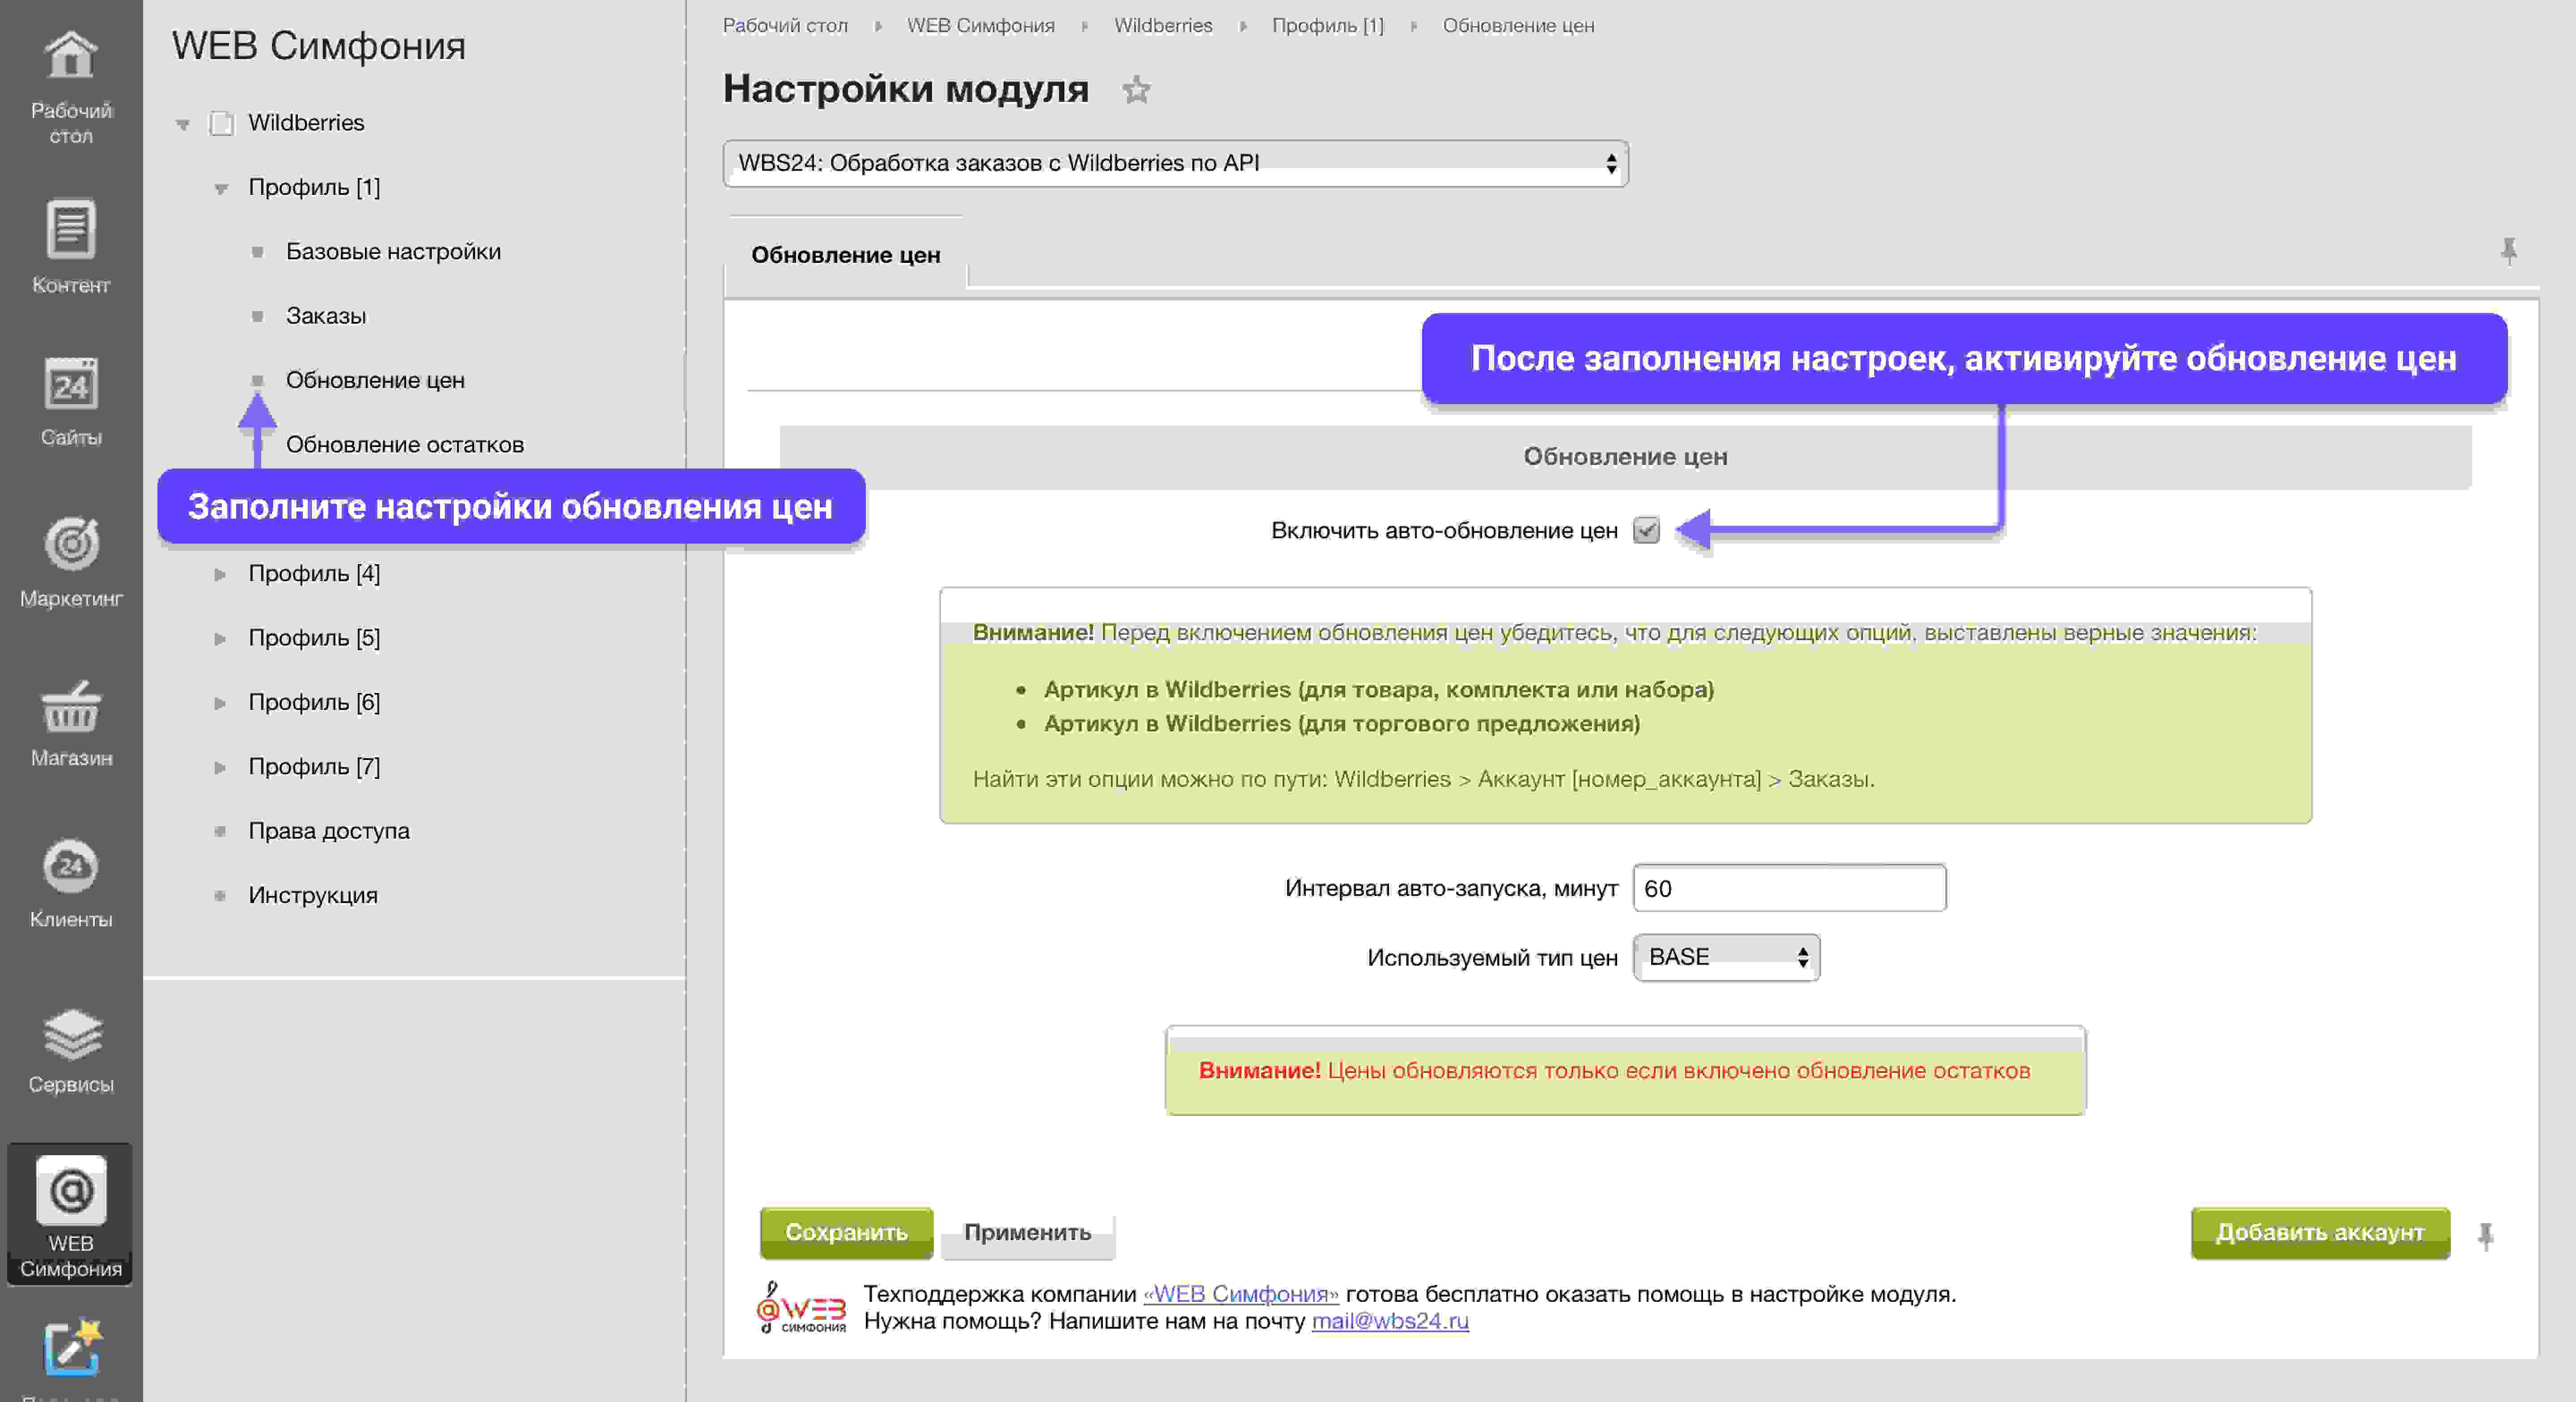Open the Маркетинг sidebar section

(x=70, y=562)
